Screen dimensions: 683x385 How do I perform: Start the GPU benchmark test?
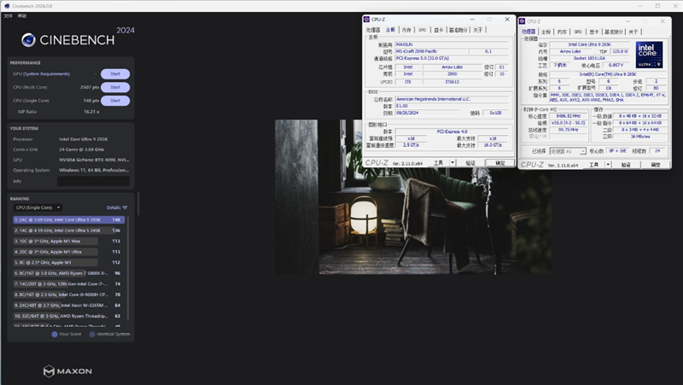(x=115, y=73)
